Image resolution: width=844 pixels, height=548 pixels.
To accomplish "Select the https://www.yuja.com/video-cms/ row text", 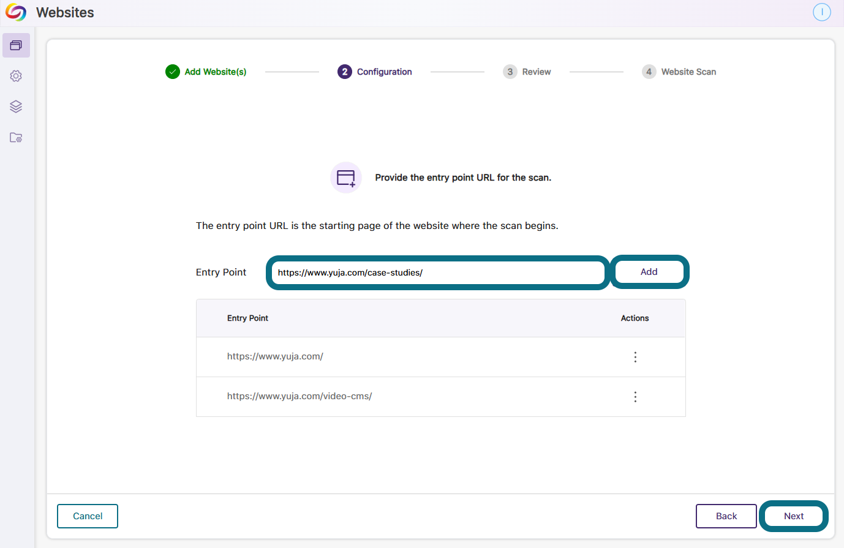I will point(300,396).
